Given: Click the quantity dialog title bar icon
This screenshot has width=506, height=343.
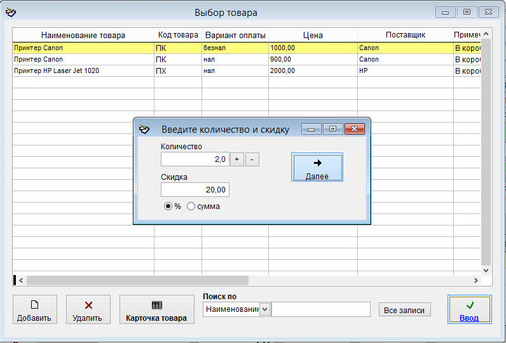Looking at the screenshot, I should [145, 129].
